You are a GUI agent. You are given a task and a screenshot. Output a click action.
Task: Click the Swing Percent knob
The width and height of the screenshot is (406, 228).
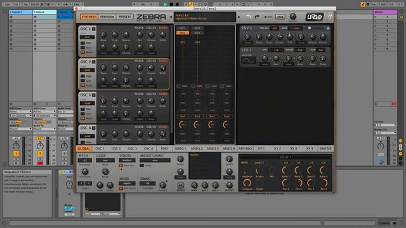pyautogui.click(x=162, y=185)
